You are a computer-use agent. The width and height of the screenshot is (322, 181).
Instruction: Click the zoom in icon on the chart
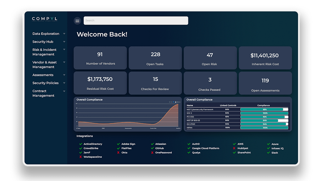pyautogui.click(x=170, y=102)
